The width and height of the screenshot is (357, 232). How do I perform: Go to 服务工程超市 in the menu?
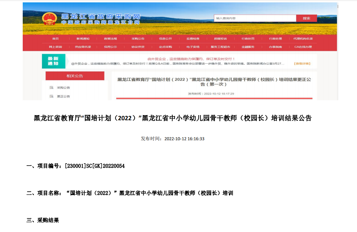(220, 47)
